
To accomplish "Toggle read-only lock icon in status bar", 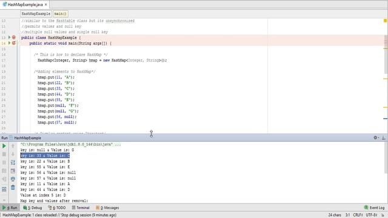I will 383,216.
